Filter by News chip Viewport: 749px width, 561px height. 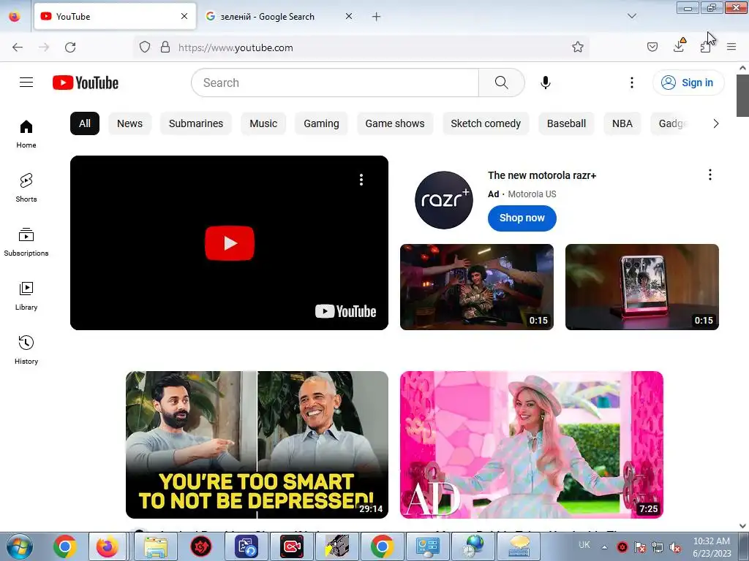130,123
